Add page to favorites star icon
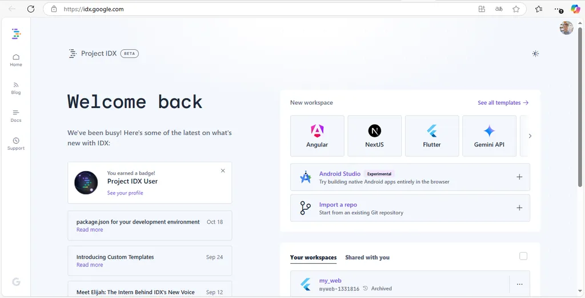The width and height of the screenshot is (585, 298). 516,9
